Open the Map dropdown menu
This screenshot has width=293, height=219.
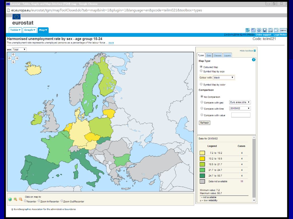[43, 30]
